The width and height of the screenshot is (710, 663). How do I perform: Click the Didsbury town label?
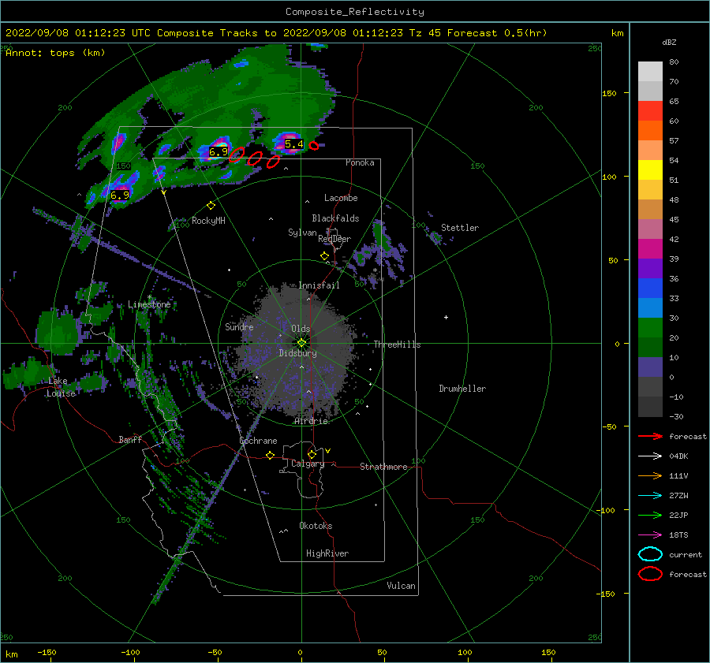point(298,353)
